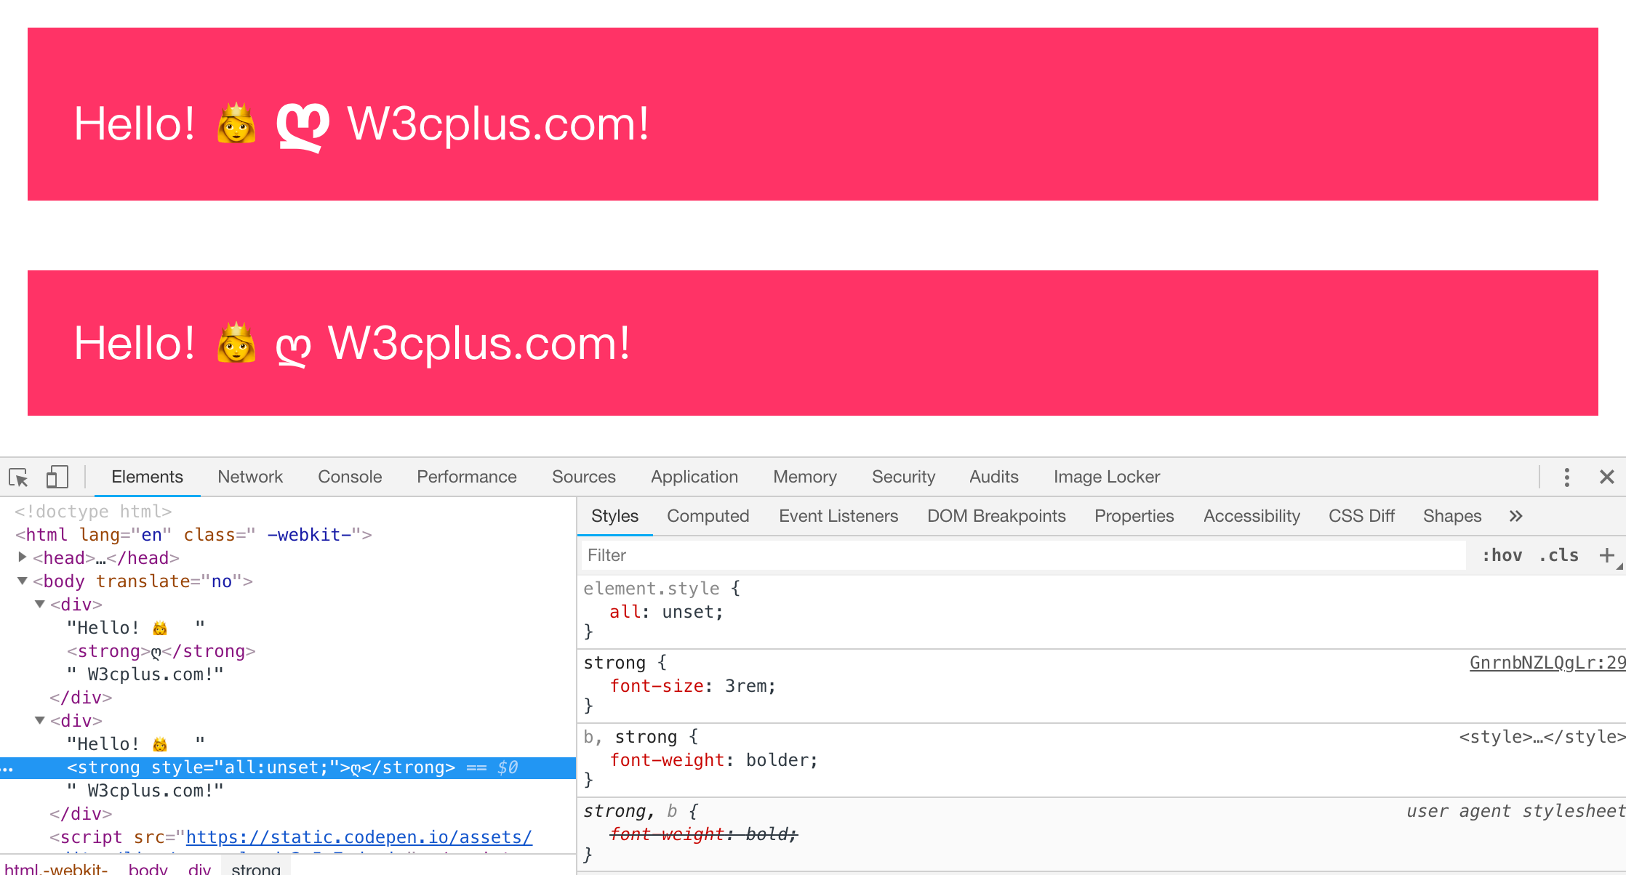Open the Performance tab
Viewport: 1626px width, 875px height.
467,477
